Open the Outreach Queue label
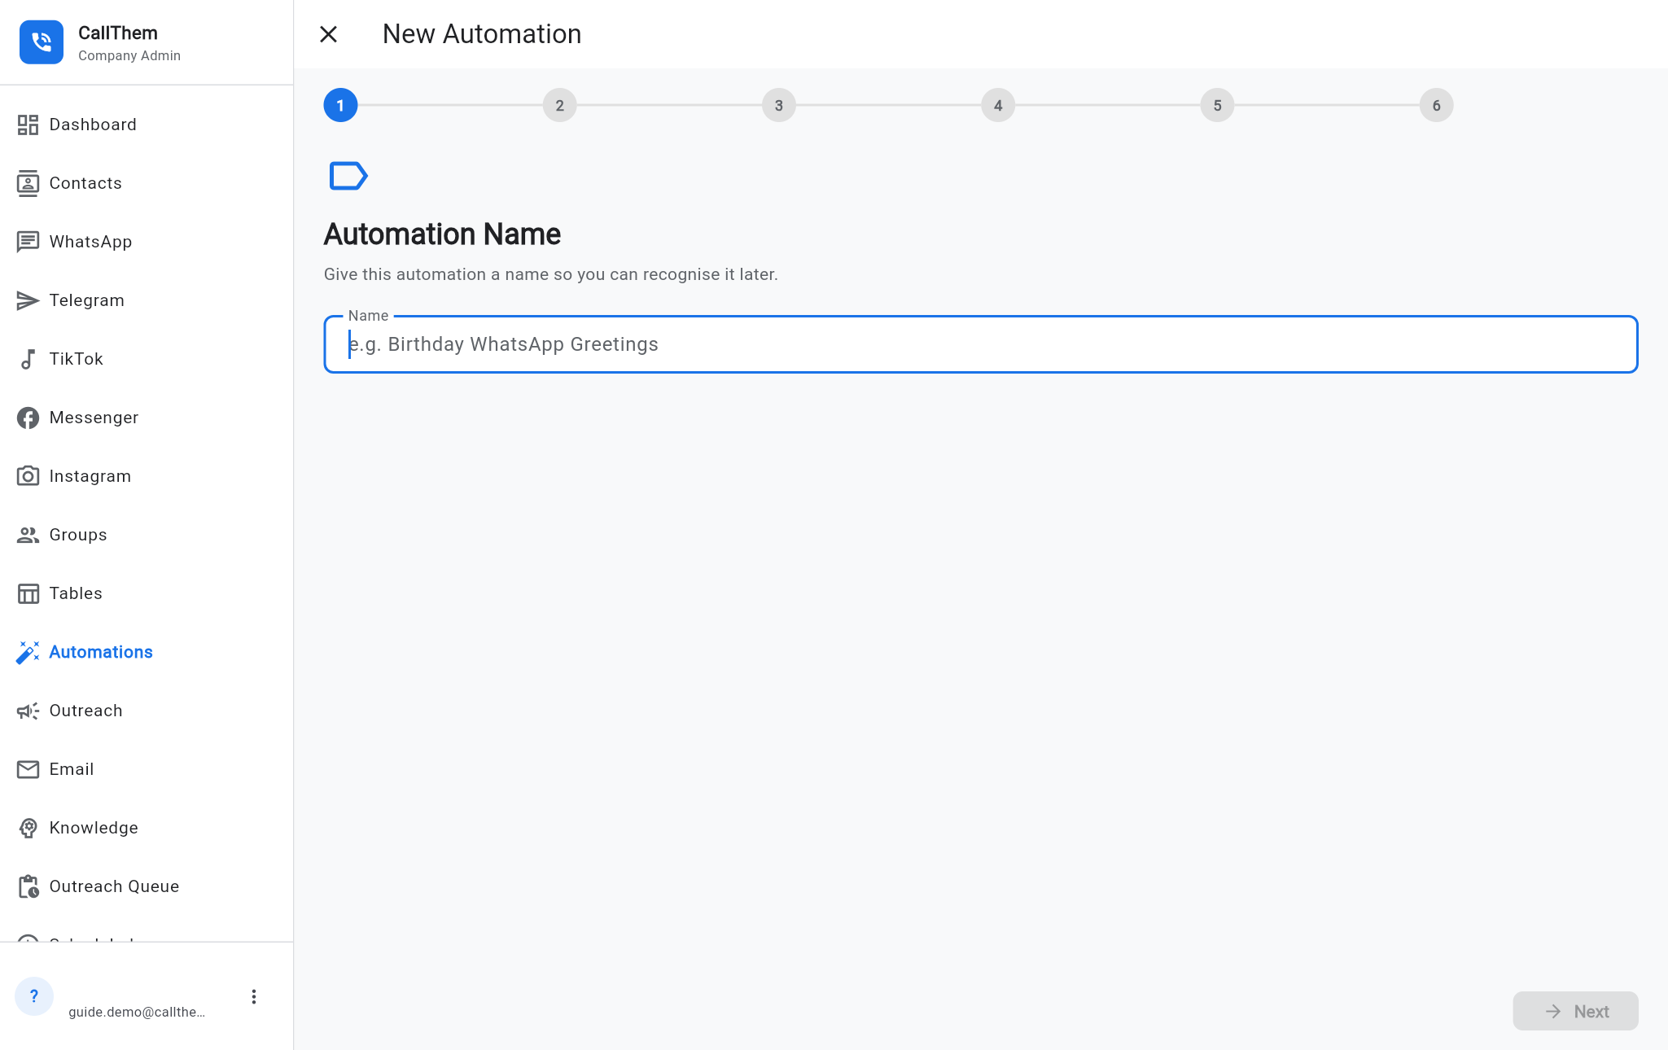The image size is (1668, 1050). (x=114, y=886)
